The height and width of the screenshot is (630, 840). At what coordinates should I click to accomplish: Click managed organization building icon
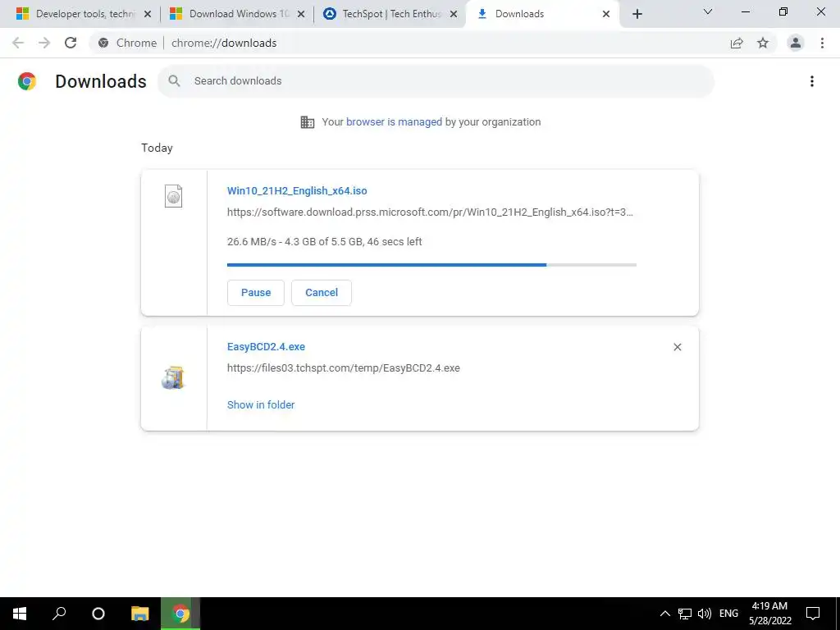pyautogui.click(x=308, y=122)
